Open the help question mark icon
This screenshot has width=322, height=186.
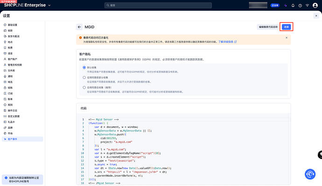pyautogui.click(x=300, y=6)
